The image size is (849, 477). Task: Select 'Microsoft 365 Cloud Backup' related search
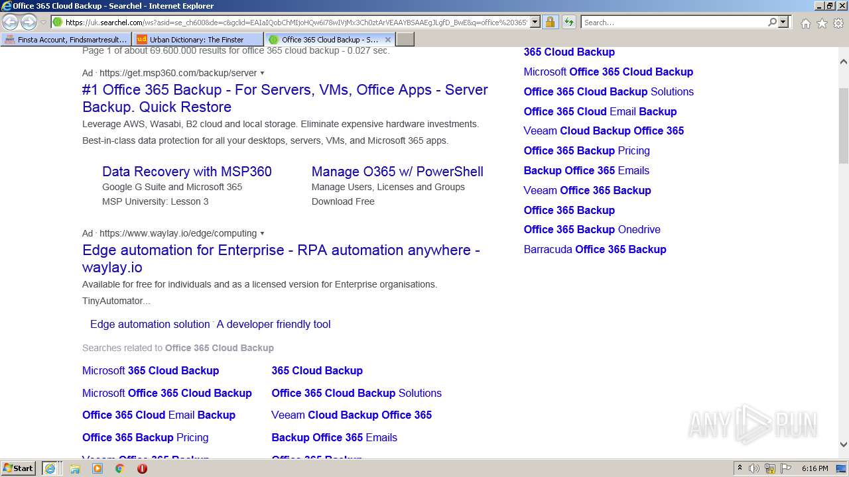coord(151,370)
